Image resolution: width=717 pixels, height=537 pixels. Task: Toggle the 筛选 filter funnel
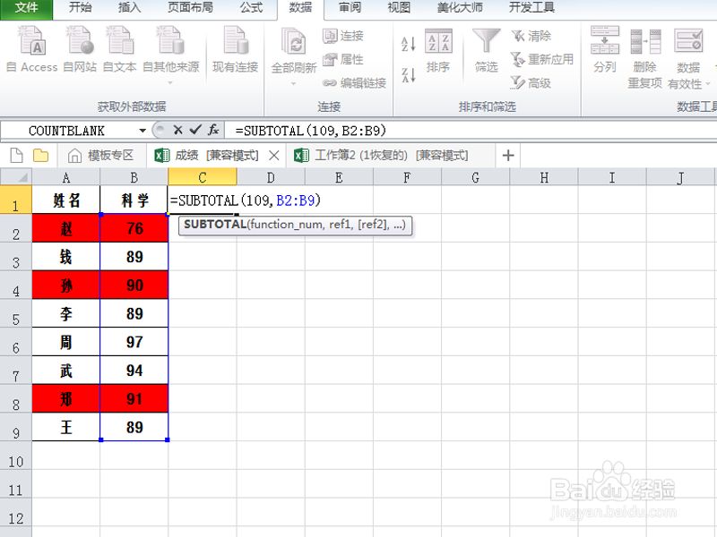486,50
